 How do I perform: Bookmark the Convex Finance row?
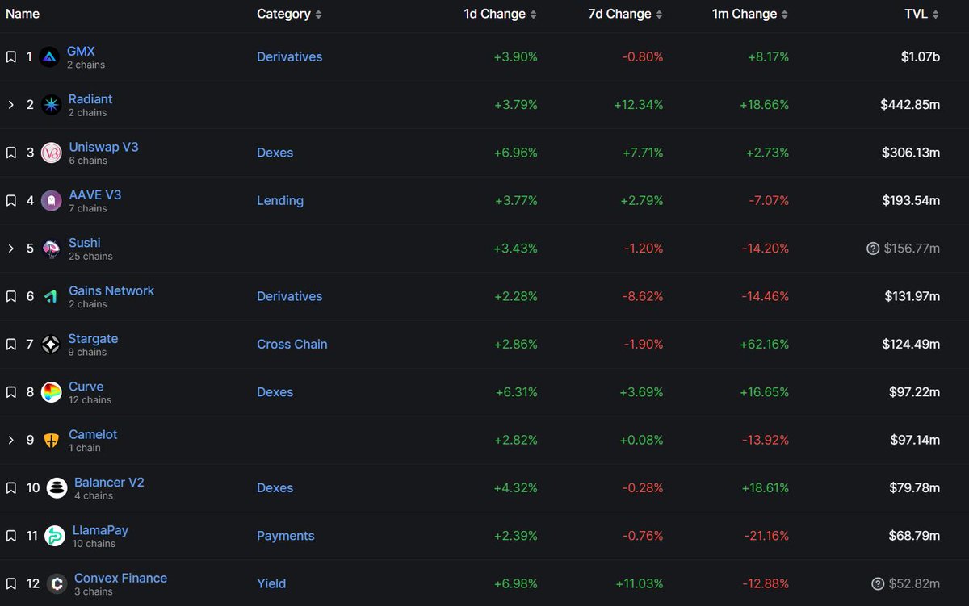pos(11,583)
